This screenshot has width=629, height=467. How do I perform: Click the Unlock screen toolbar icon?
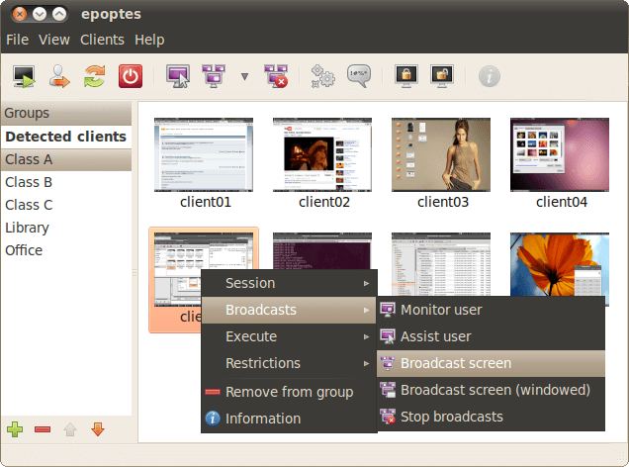click(x=441, y=75)
